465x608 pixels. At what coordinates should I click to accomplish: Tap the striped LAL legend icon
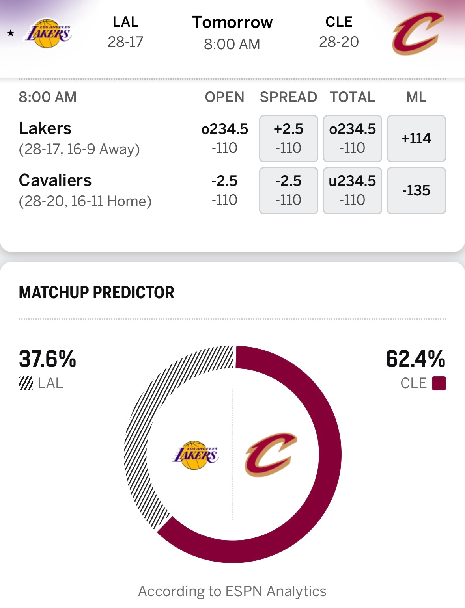pyautogui.click(x=26, y=383)
